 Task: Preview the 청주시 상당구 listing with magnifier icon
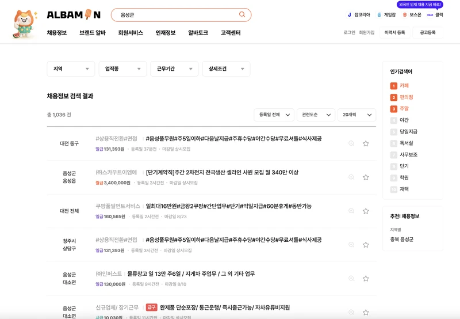351,245
